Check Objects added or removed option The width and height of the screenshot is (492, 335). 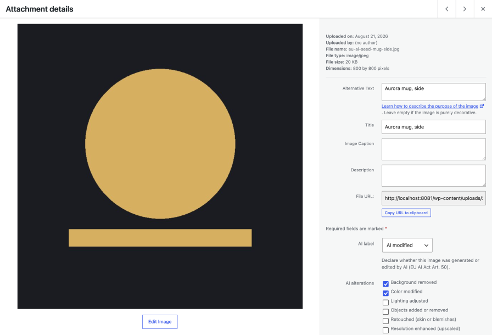[x=385, y=312]
